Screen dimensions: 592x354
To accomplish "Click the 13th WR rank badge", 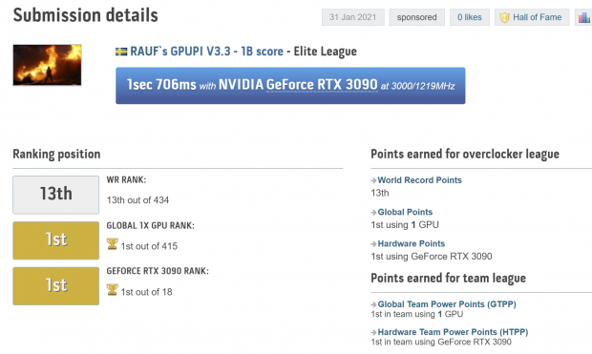I will [56, 195].
